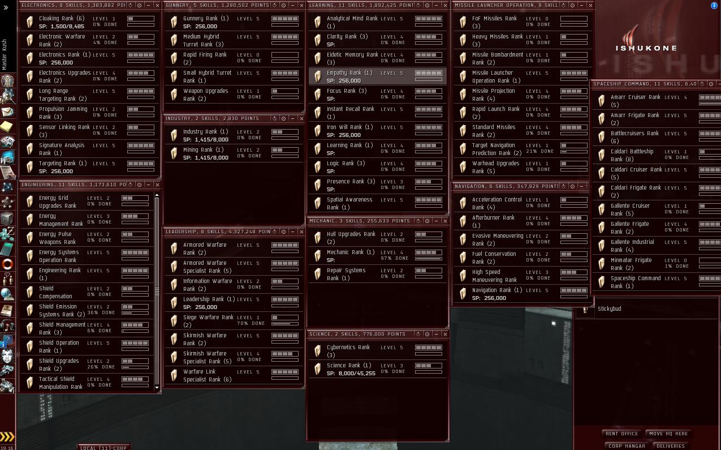Viewport: 721px width, 450px height.
Task: Open the mail envelope sidebar icon
Action: (x=7, y=111)
